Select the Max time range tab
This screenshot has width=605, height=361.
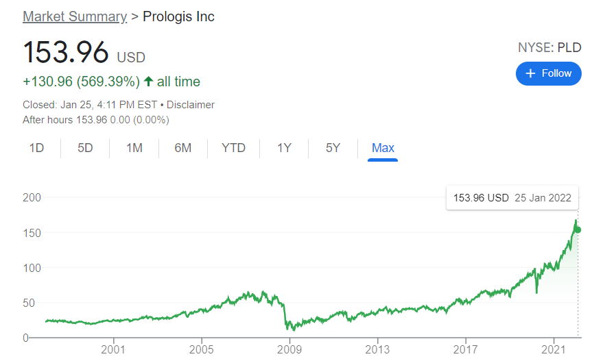pos(383,148)
